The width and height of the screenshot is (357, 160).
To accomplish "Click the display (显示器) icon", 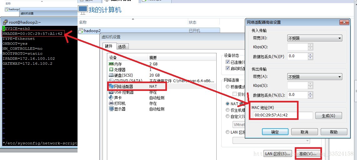I will point(111,109).
